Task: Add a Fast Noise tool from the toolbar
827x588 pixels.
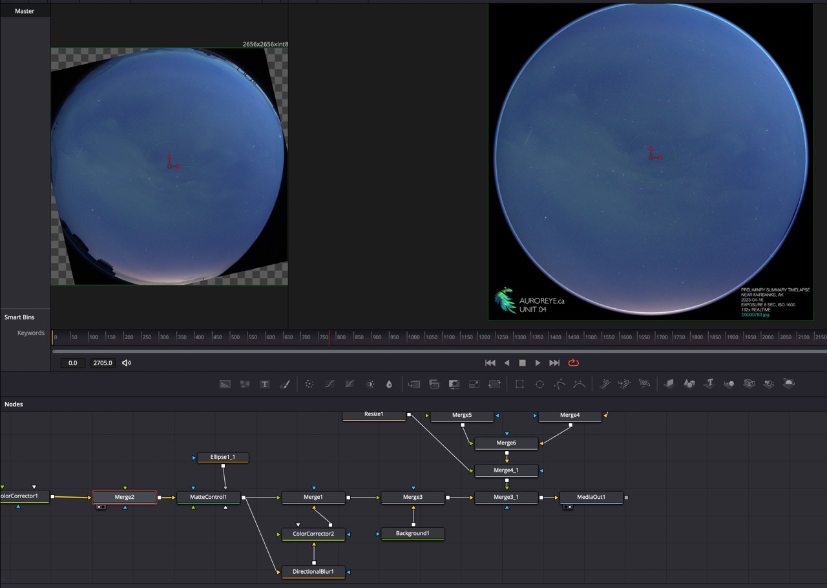Action: [245, 384]
